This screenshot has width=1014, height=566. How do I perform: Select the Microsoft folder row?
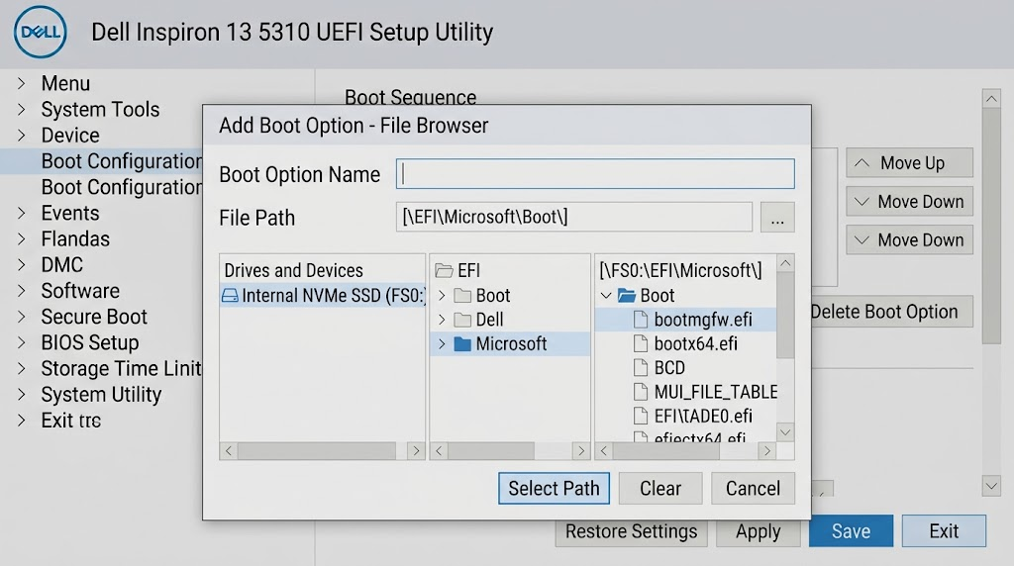point(510,343)
